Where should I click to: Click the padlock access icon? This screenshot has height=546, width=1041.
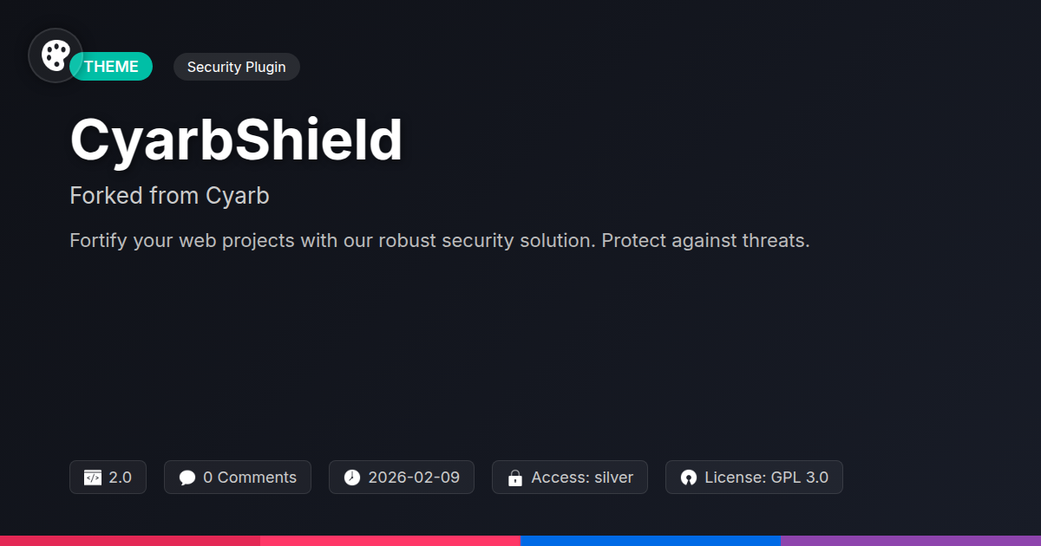coord(514,478)
